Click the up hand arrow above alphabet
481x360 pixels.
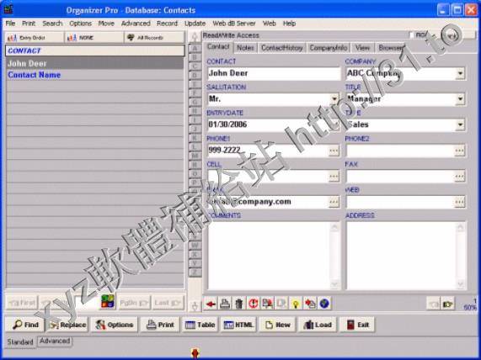(x=195, y=37)
